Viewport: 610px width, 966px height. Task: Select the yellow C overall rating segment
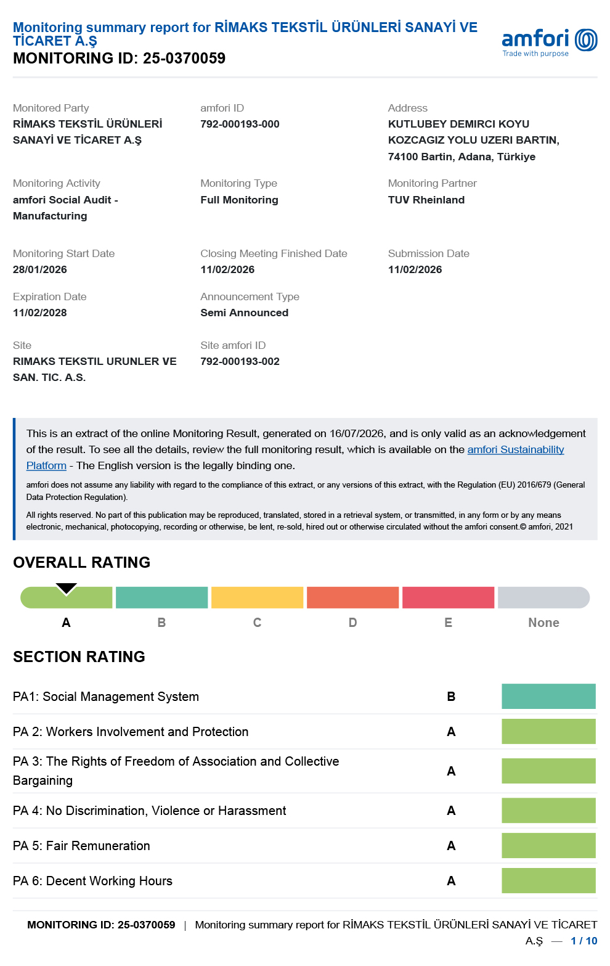257,597
